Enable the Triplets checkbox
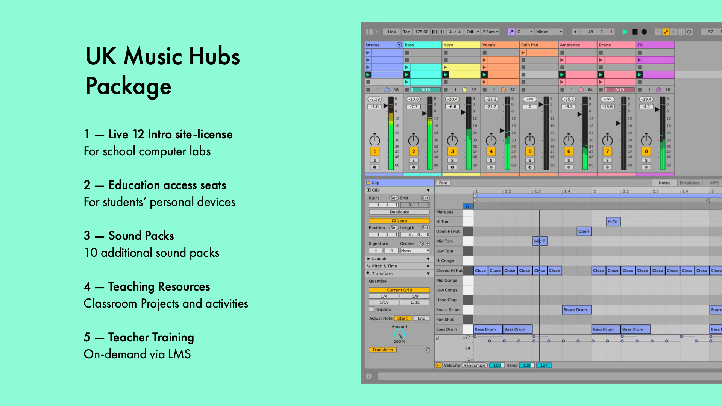This screenshot has width=722, height=406. (x=372, y=309)
